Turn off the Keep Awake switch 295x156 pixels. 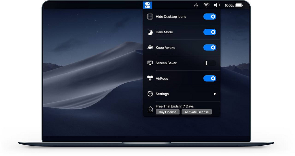click(210, 48)
